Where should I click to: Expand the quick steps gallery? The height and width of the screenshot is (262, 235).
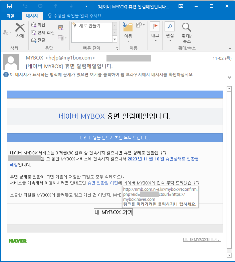tap(115, 39)
